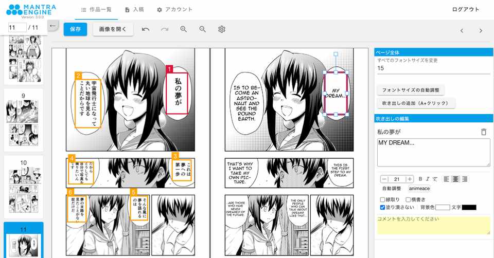Open editor settings gear icon

coord(222,29)
